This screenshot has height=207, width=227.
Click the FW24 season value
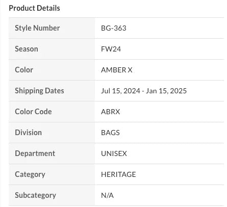pyautogui.click(x=111, y=49)
